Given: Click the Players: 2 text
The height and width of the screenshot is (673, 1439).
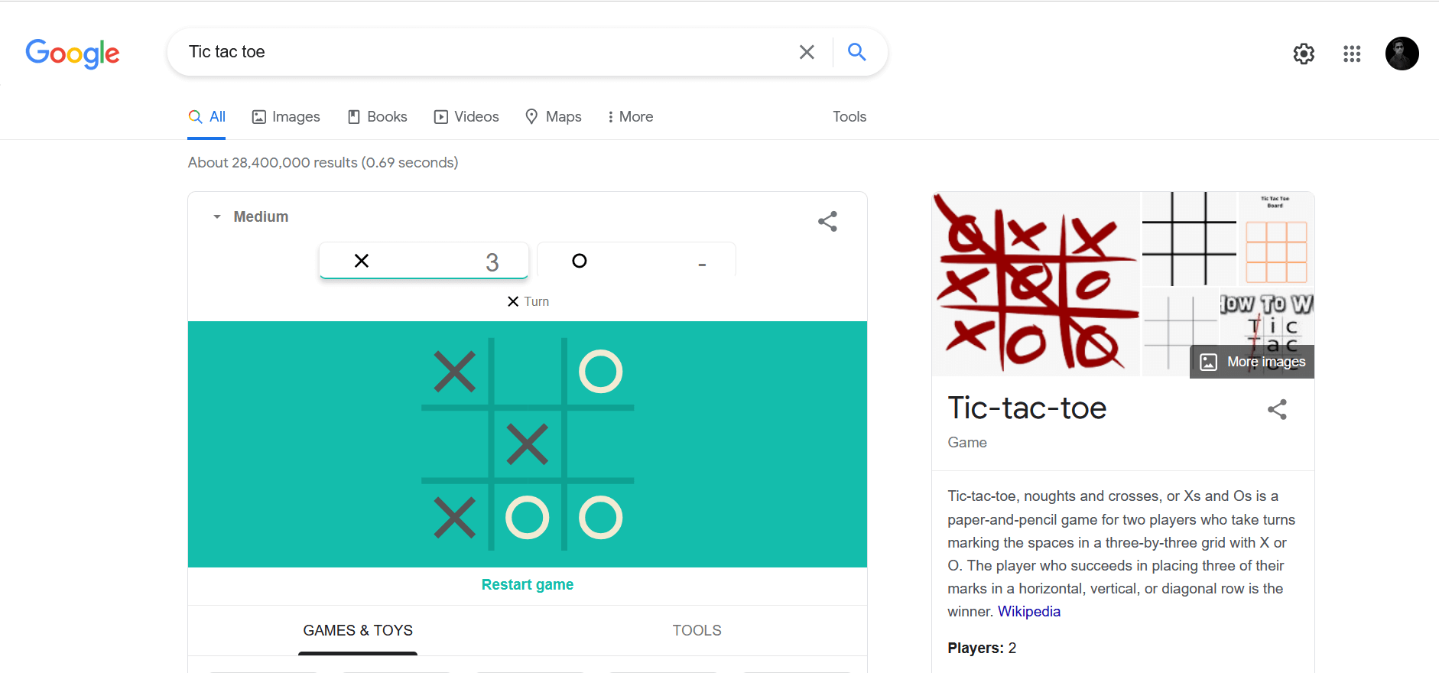Looking at the screenshot, I should (x=982, y=649).
